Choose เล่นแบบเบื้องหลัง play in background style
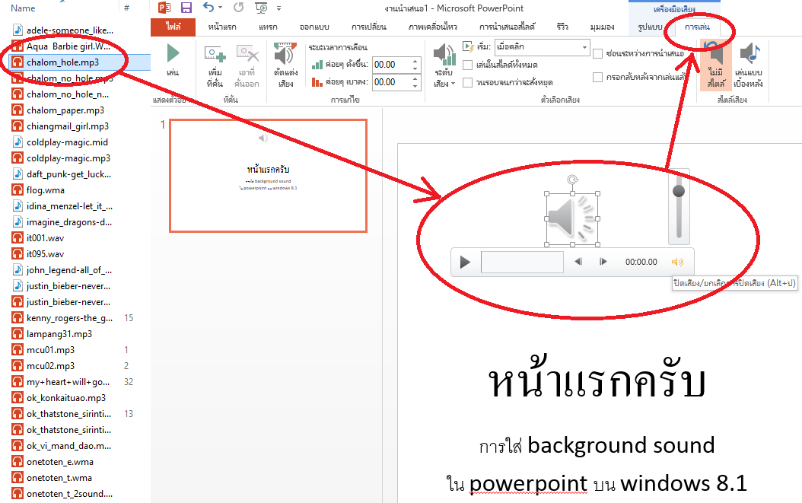The image size is (802, 503). pos(749,65)
